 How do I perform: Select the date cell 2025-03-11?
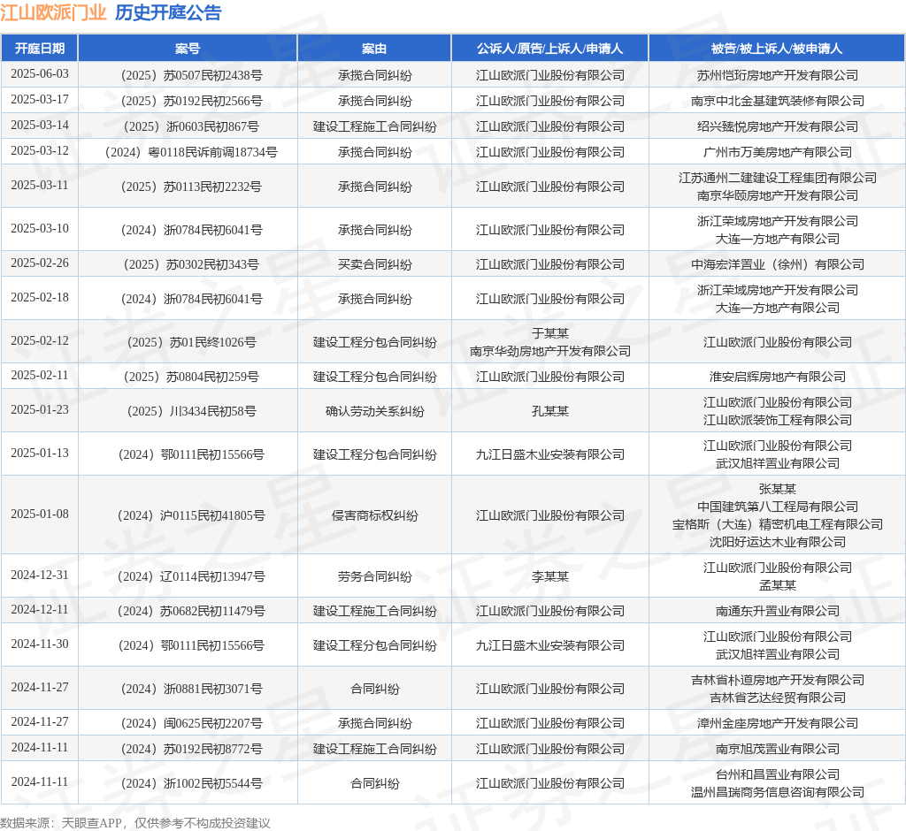tap(39, 185)
